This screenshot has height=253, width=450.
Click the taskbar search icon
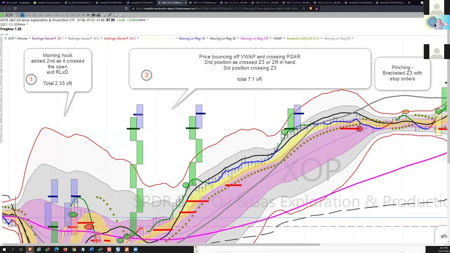[x=13, y=249]
